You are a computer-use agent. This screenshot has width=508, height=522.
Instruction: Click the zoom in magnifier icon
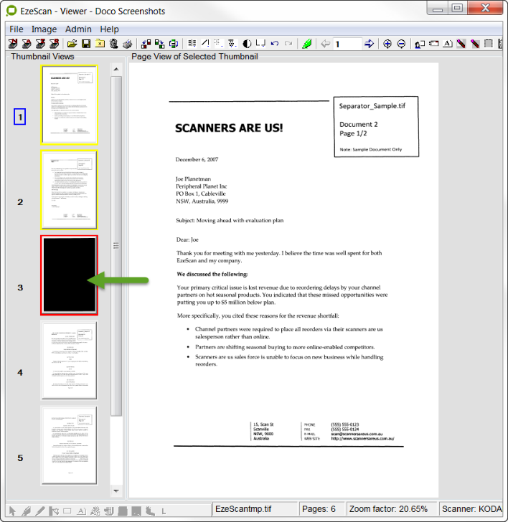coord(387,44)
